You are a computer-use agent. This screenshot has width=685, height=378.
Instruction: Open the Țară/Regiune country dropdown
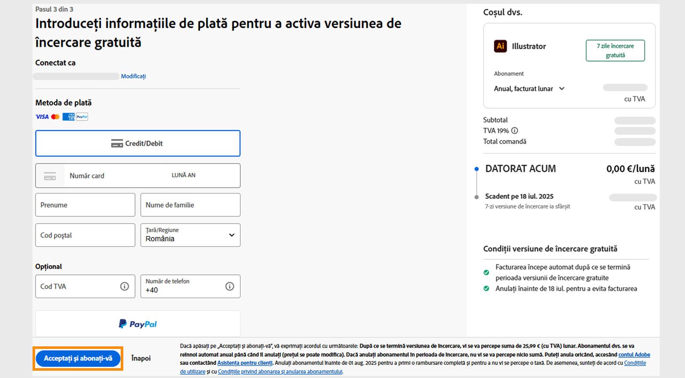click(x=190, y=235)
